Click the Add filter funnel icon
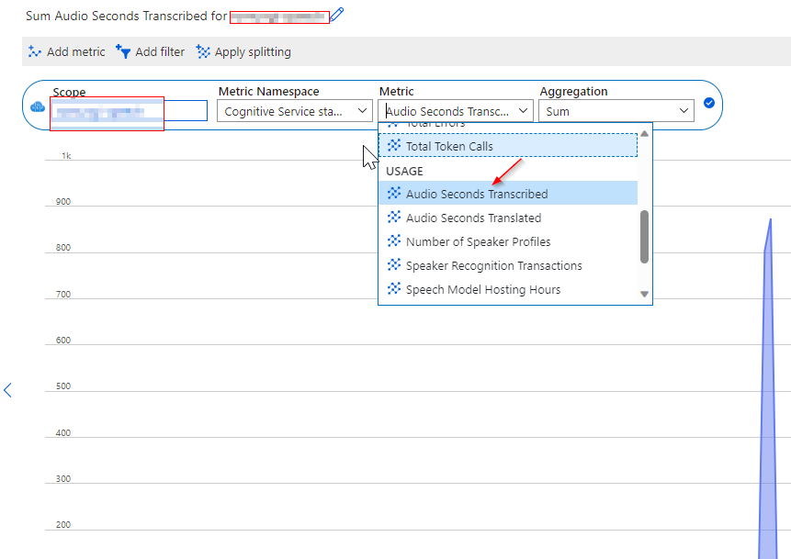The width and height of the screenshot is (791, 559). pos(123,51)
